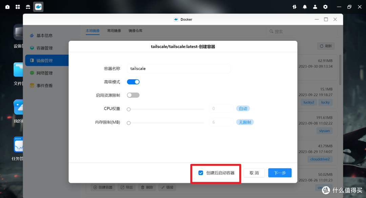Viewport: 366px width, 198px height.
Task: Click the 下一步 button
Action: point(280,173)
